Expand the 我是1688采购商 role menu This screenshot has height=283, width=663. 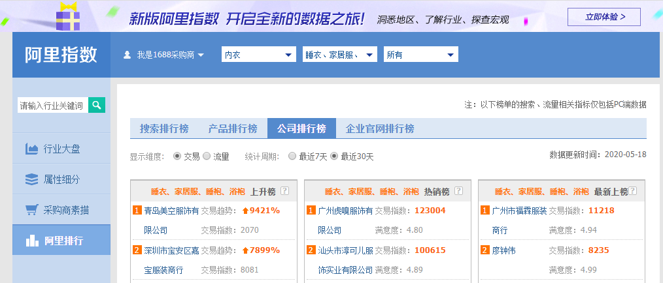click(165, 55)
